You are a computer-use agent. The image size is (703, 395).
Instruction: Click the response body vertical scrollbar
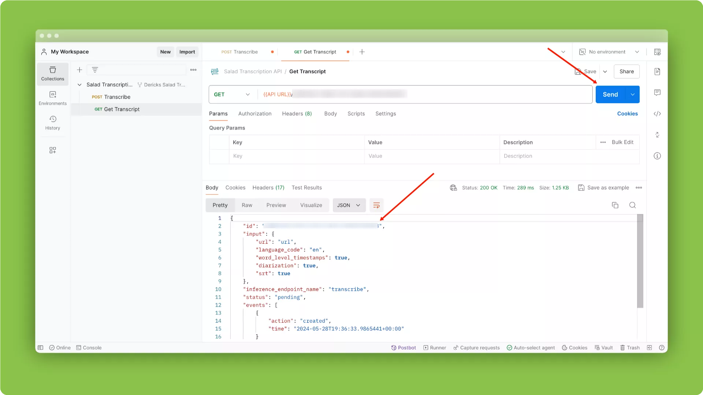[x=640, y=262]
